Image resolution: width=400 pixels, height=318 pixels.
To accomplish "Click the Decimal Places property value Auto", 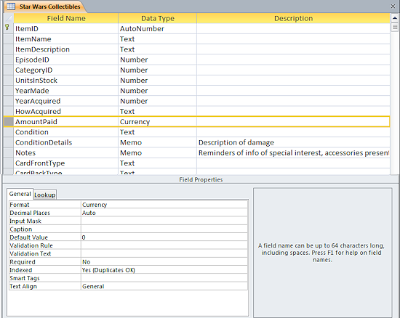I will point(164,213).
